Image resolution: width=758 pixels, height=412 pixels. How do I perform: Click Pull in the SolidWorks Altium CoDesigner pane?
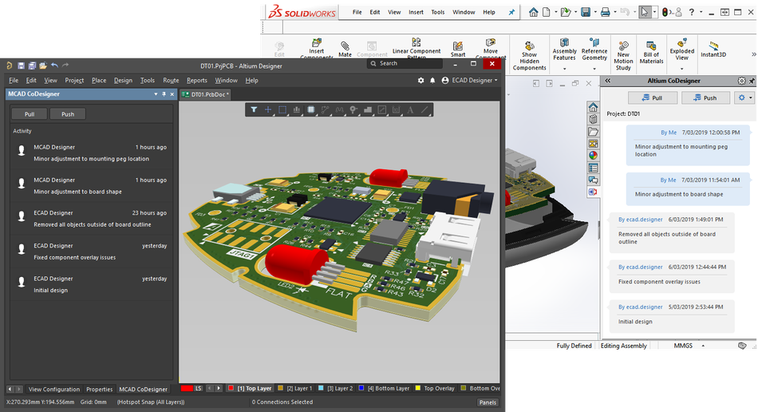(x=652, y=97)
